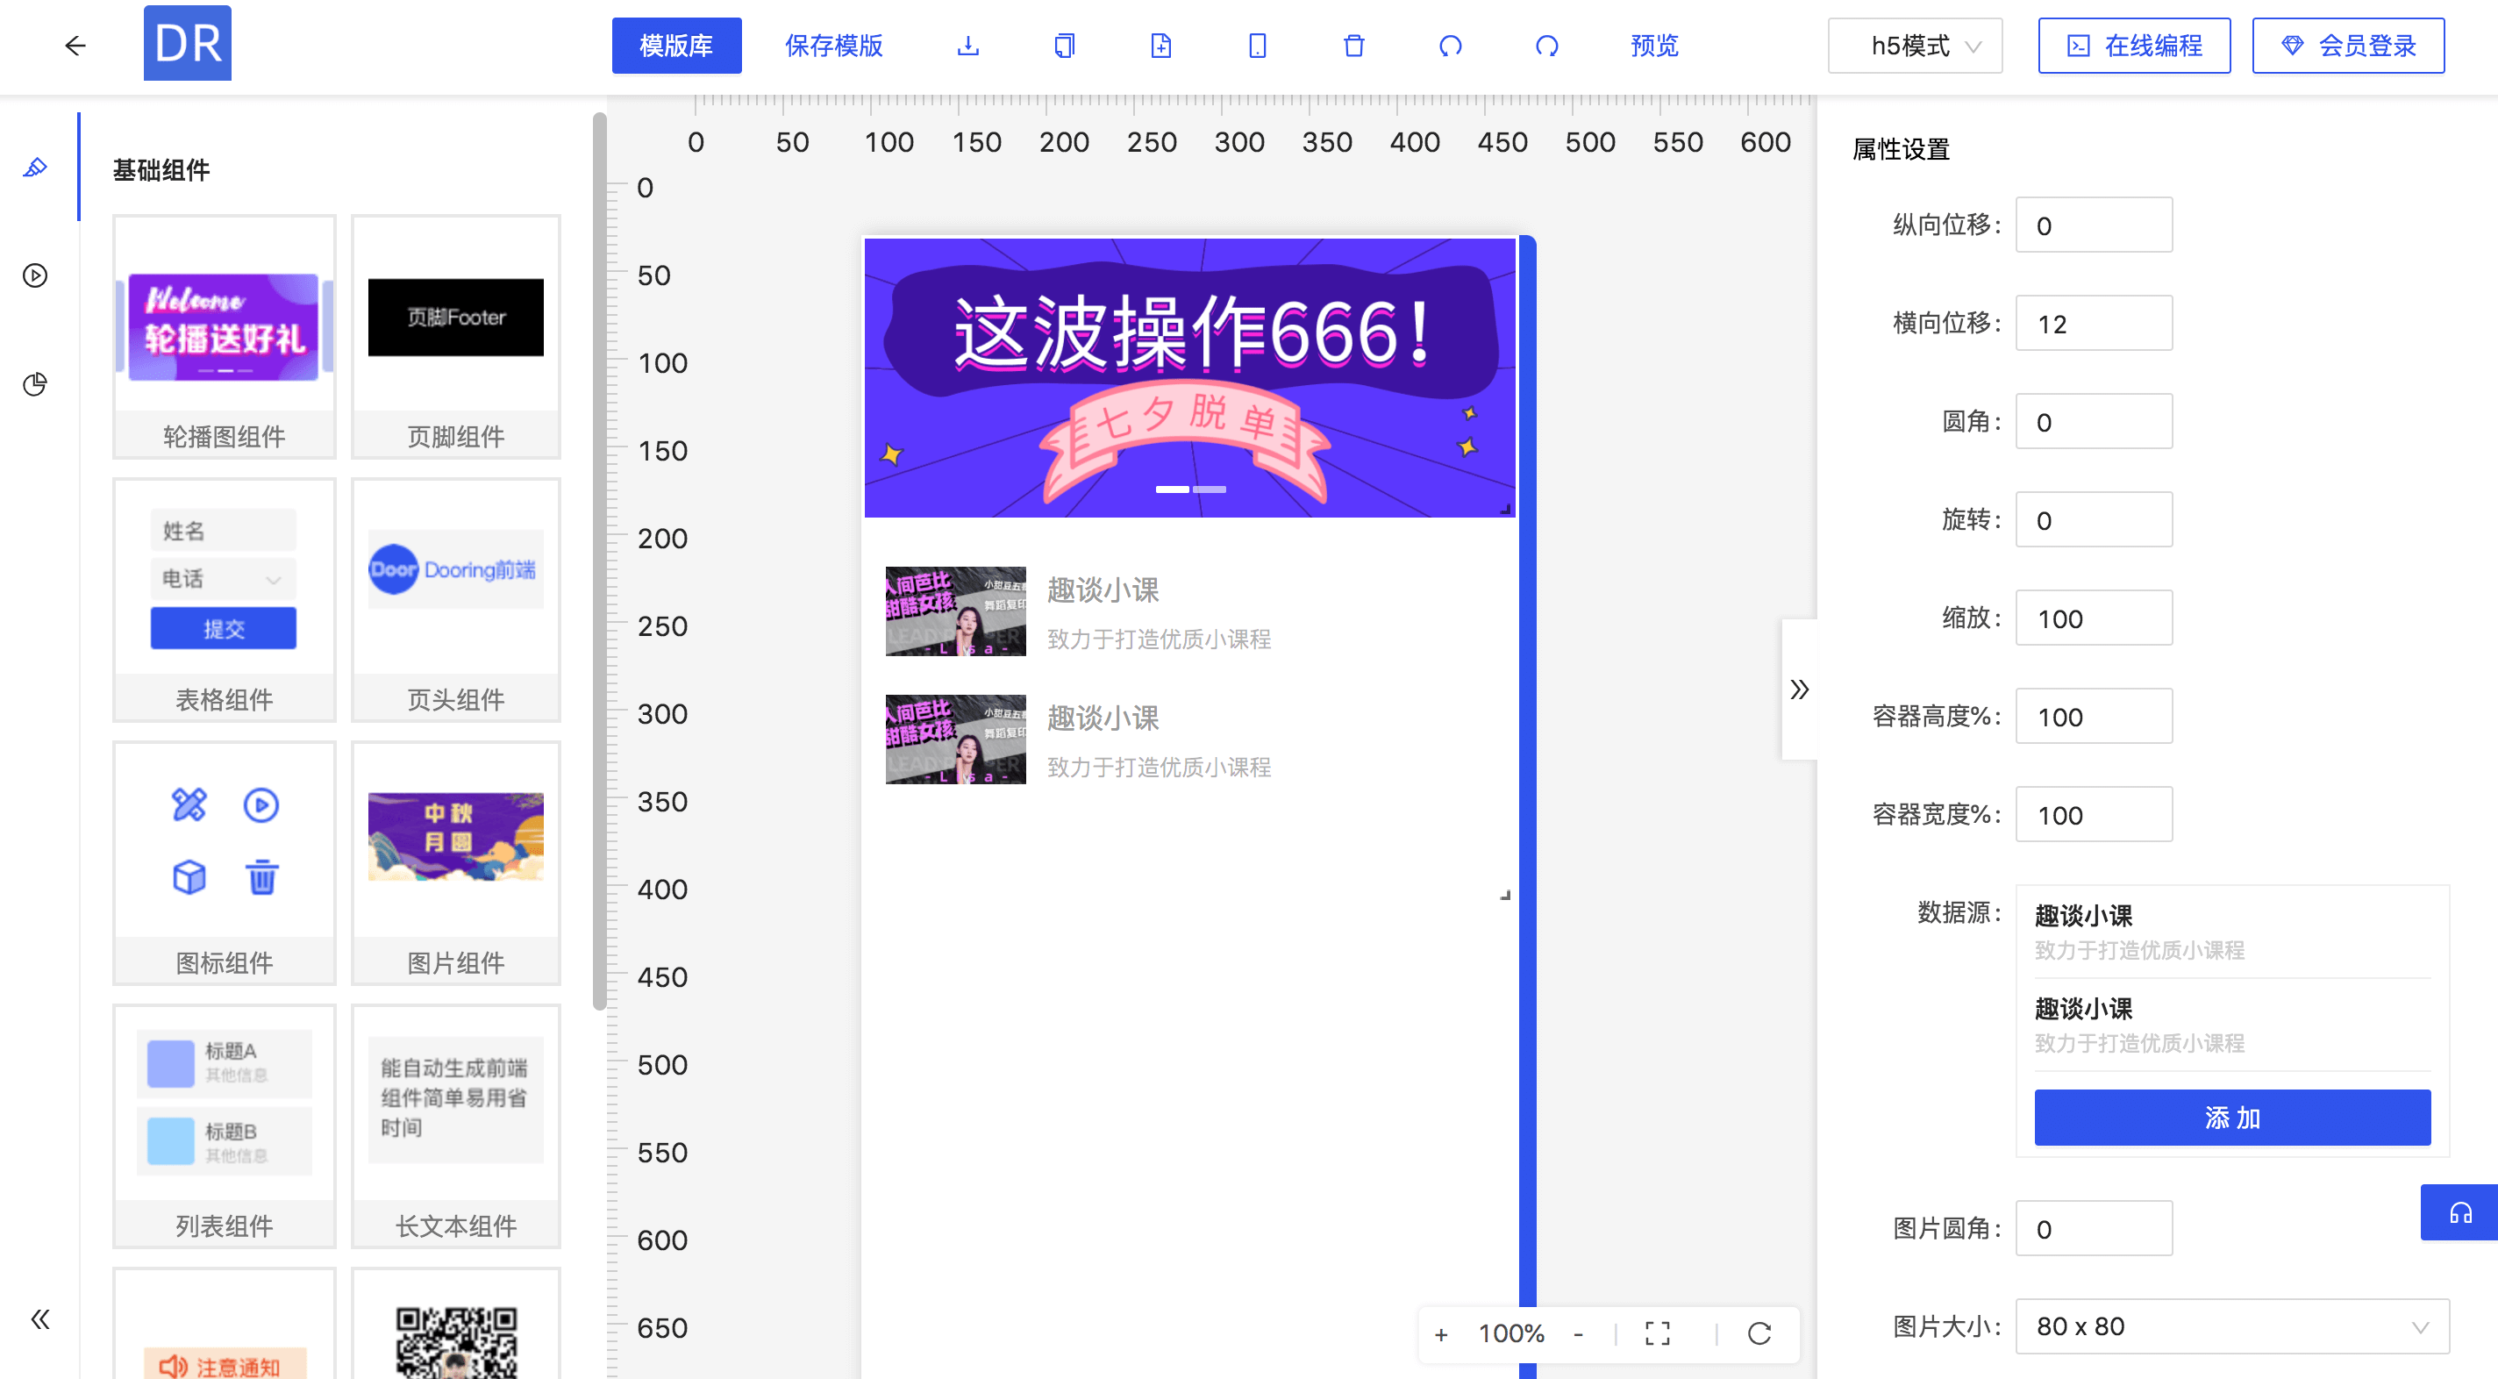Switch to the media components sidebar tab

click(x=35, y=275)
